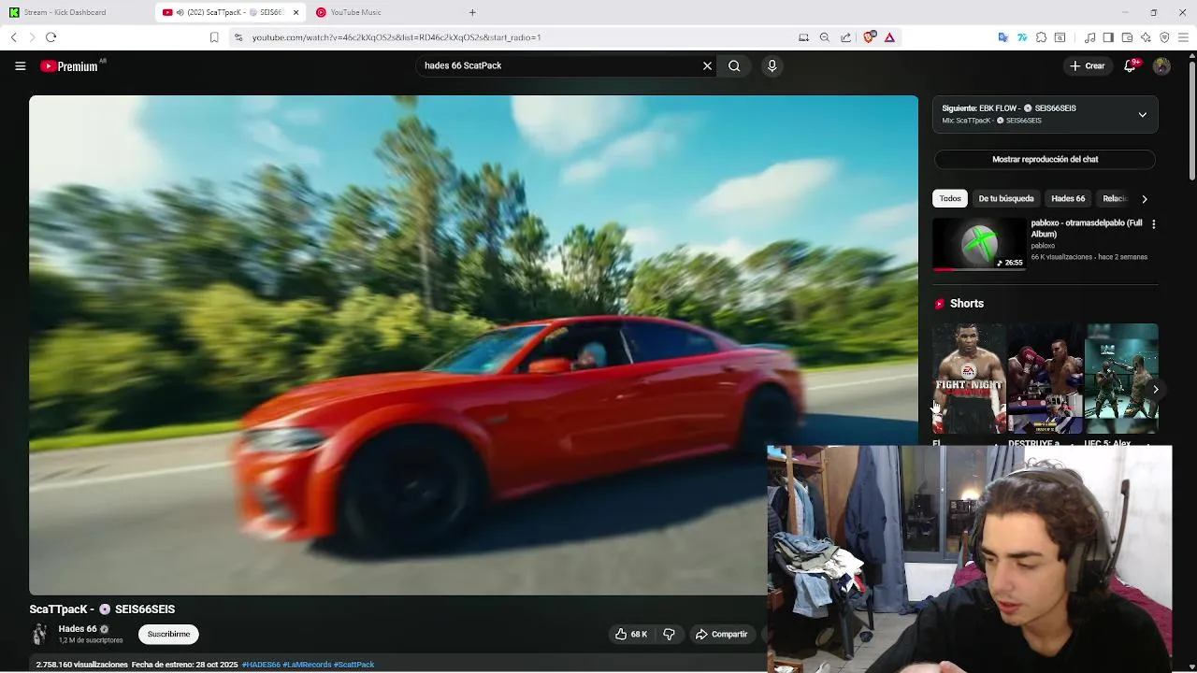Bookmark the page with the bookmark icon
Screen dimensions: 1197x673
[214, 37]
